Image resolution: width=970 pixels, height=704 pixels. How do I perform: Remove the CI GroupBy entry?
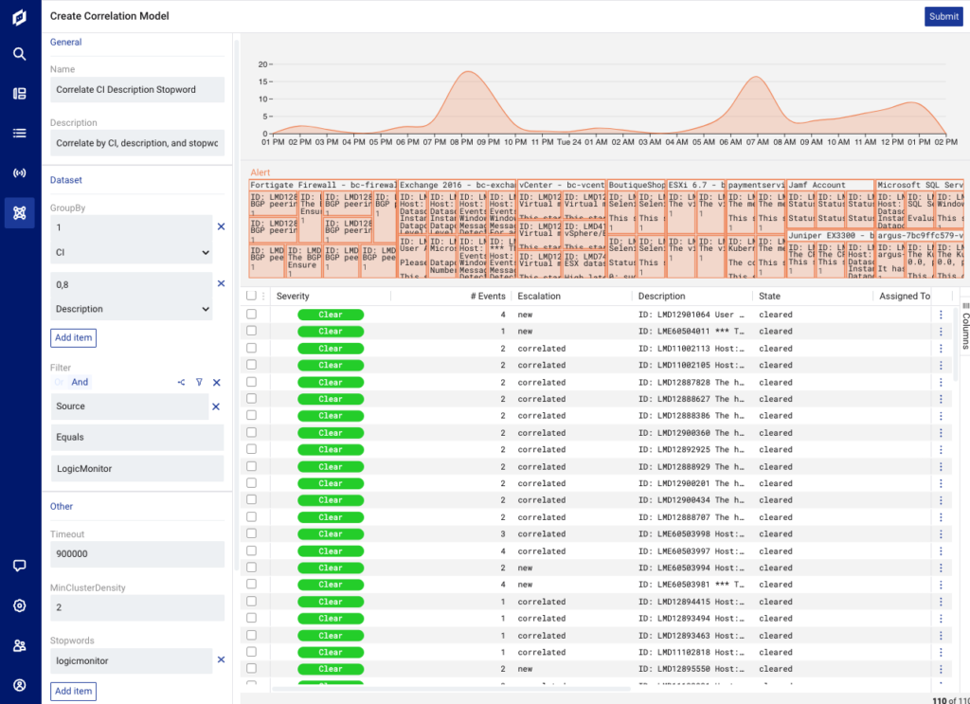click(221, 227)
